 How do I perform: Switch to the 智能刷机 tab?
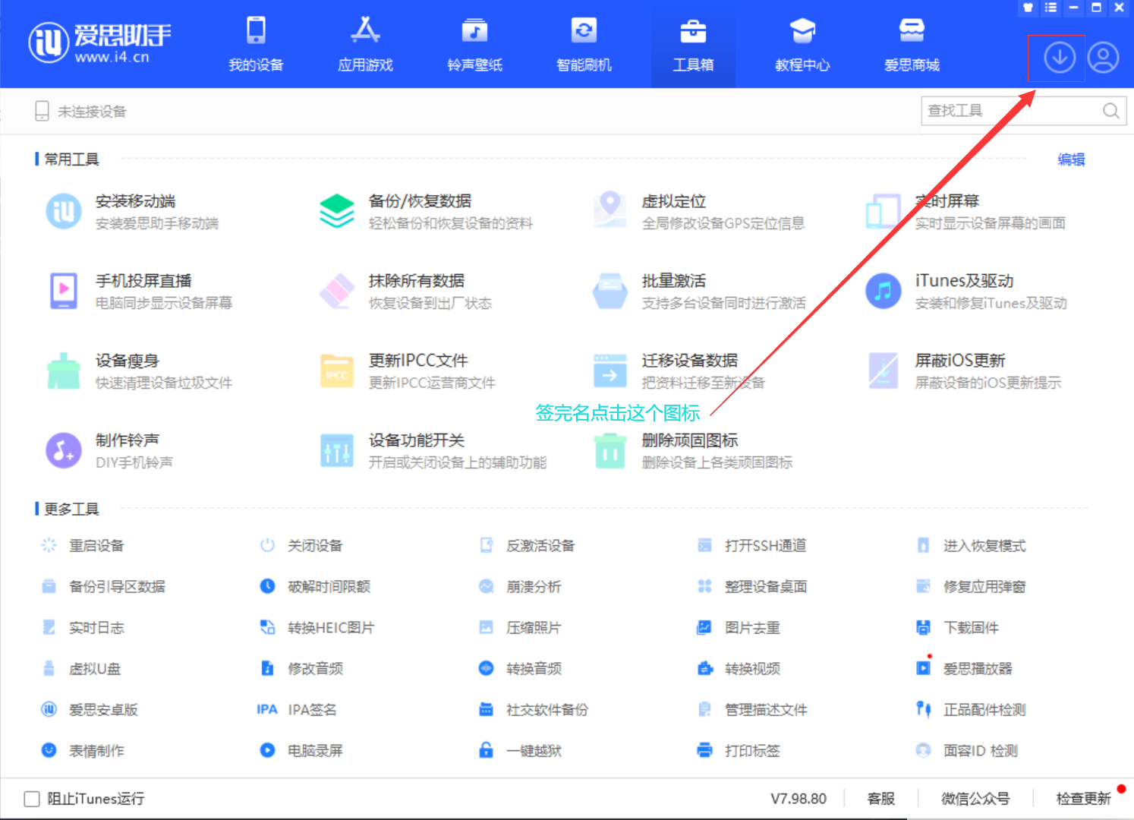pos(584,44)
